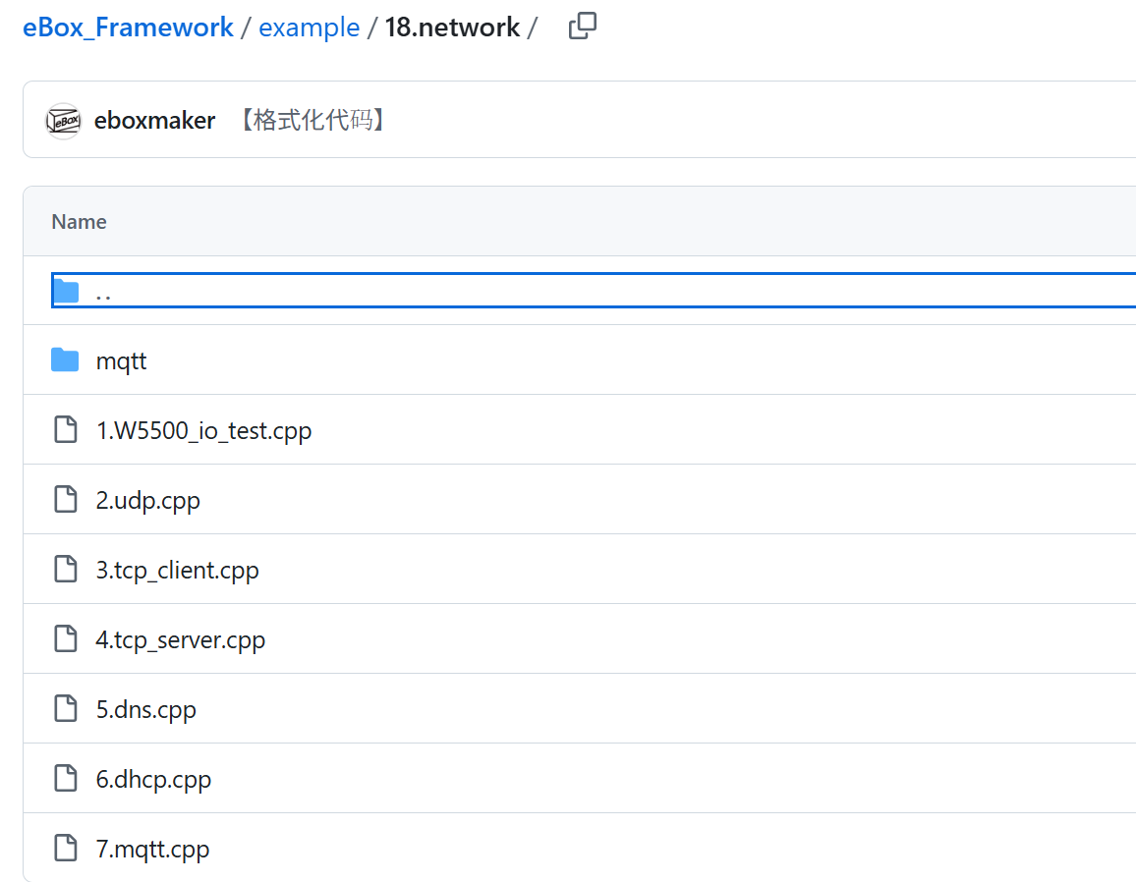Click file icon beside 4.tcp_server.cpp

tap(66, 639)
